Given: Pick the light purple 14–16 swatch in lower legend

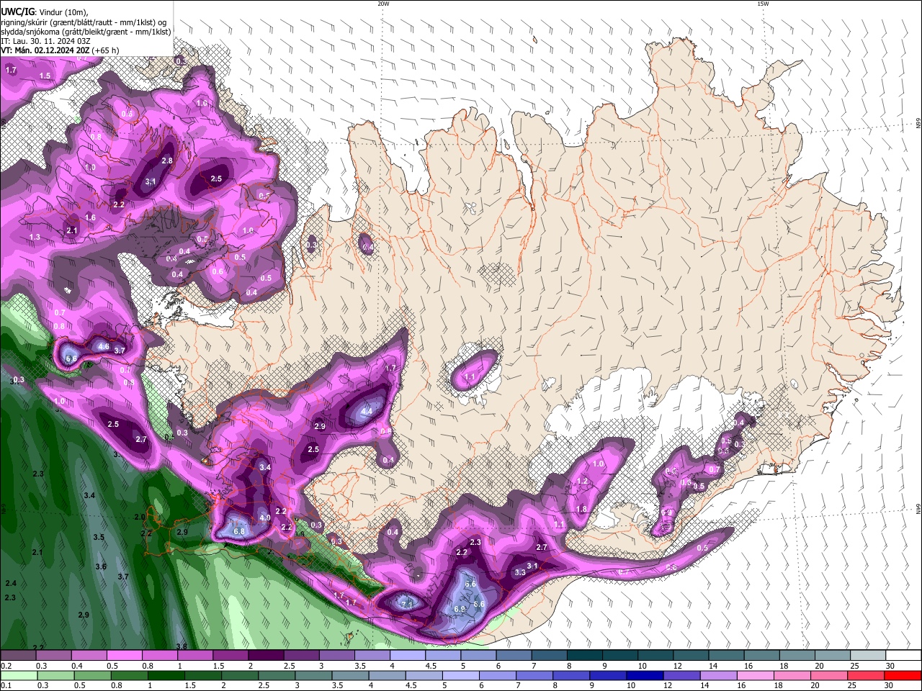Looking at the screenshot, I should point(719,675).
